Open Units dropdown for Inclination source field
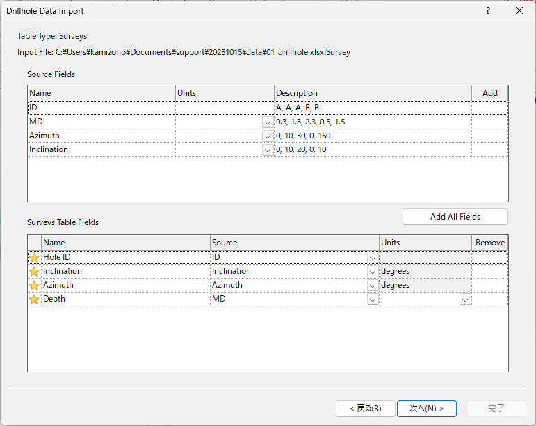536x426 pixels. [x=268, y=150]
